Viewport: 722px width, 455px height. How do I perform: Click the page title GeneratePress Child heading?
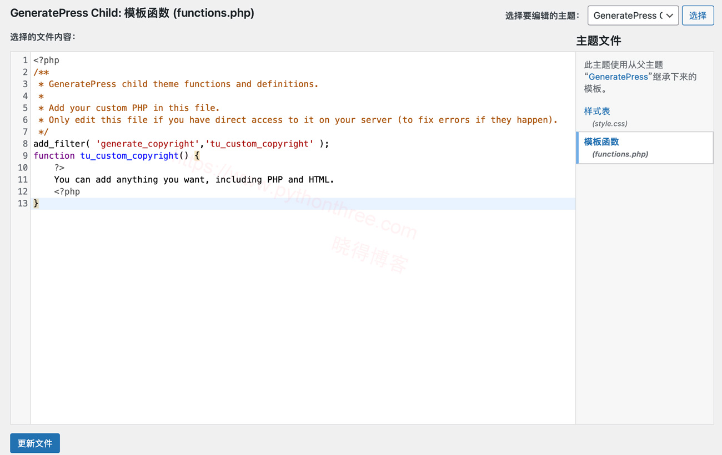pyautogui.click(x=132, y=13)
